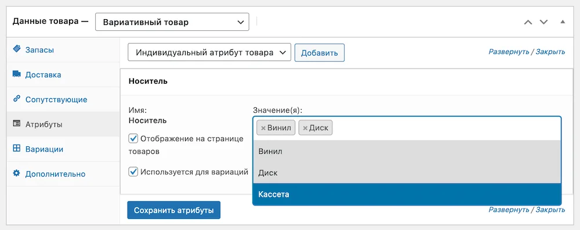Remove the Диск tag via its x
This screenshot has width=580, height=230.
click(x=305, y=128)
